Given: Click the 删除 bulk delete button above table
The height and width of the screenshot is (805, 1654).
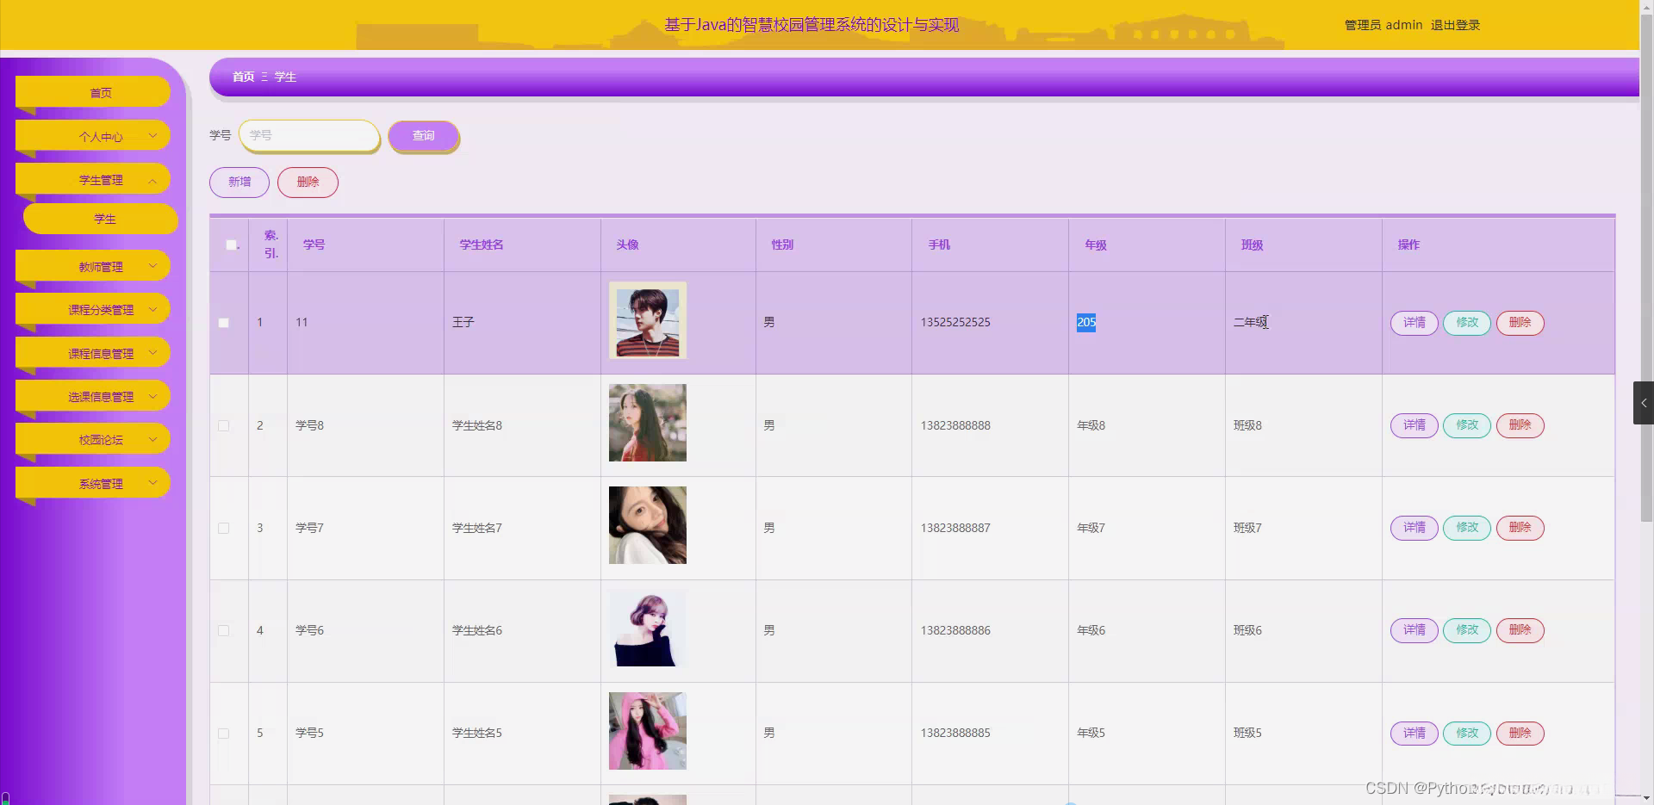Looking at the screenshot, I should [x=308, y=182].
